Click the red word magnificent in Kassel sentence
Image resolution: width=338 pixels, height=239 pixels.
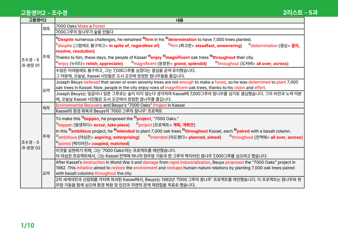pos(179,58)
